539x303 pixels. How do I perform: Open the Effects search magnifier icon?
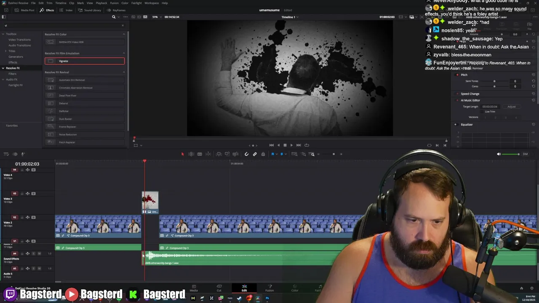click(x=114, y=17)
